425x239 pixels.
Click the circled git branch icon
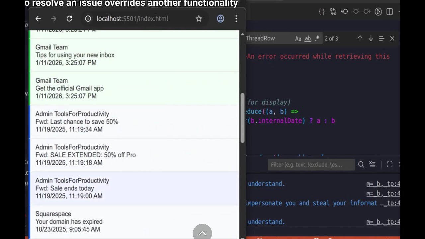(378, 12)
